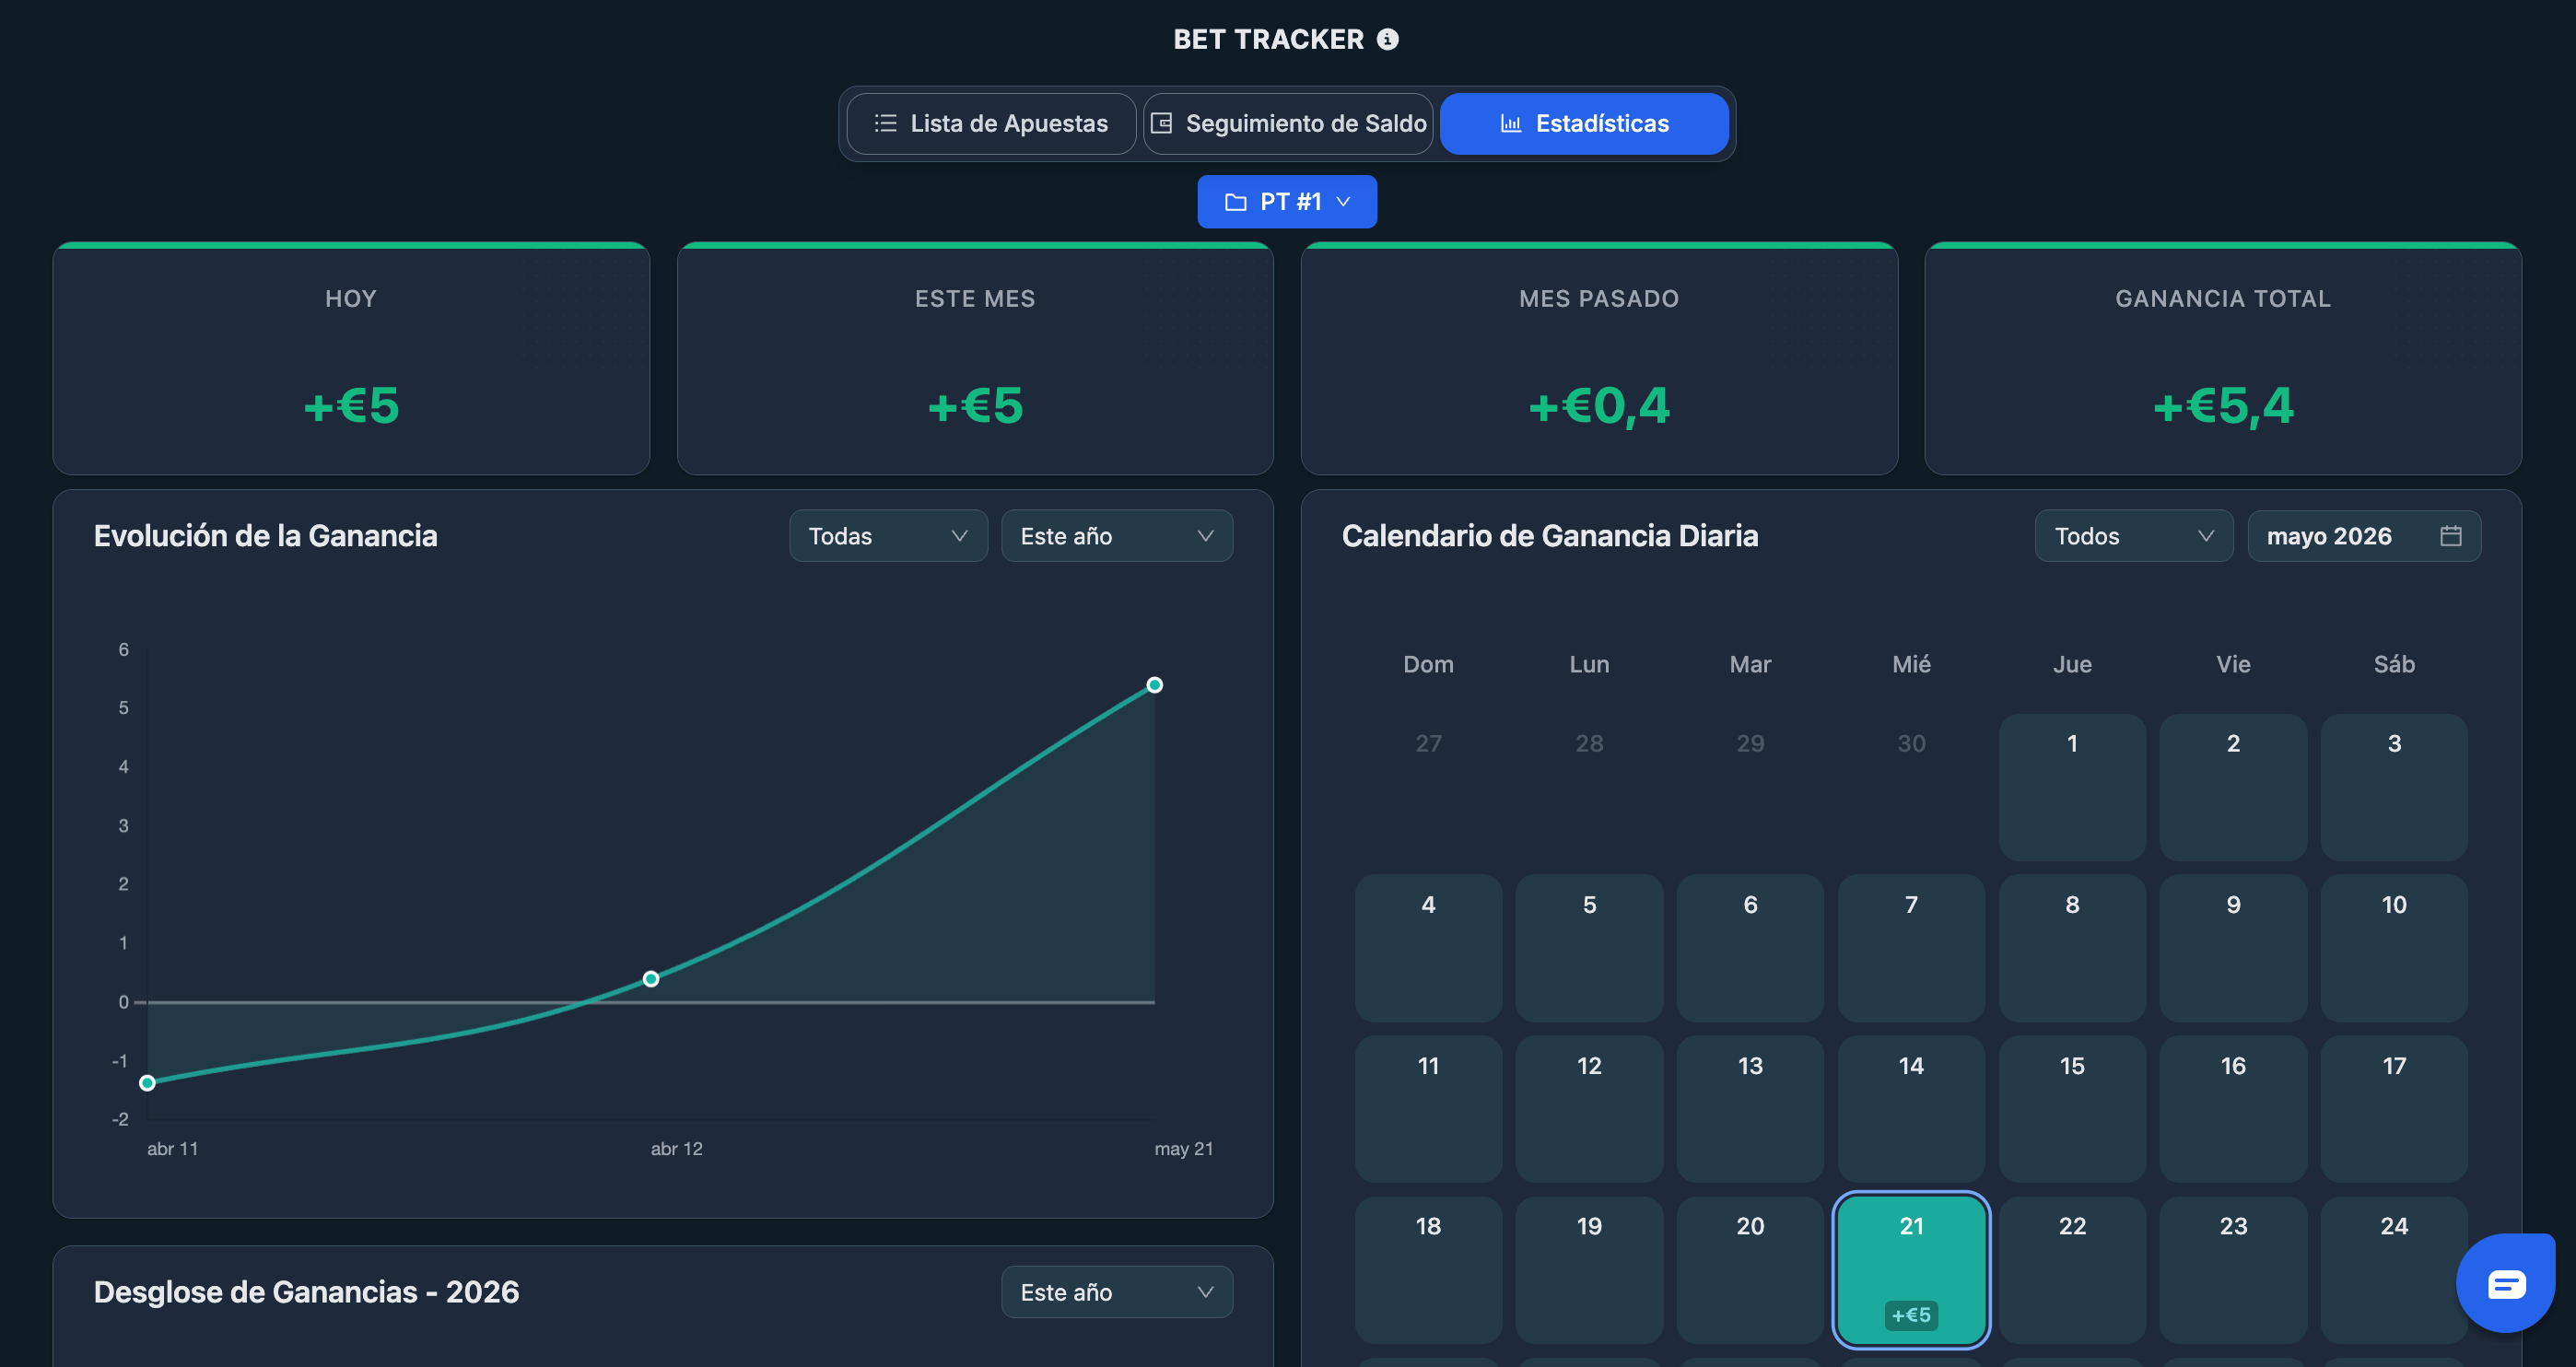Image resolution: width=2576 pixels, height=1367 pixels.
Task: Open the Todas filter in Evolución de la Ganancia
Action: coord(888,536)
